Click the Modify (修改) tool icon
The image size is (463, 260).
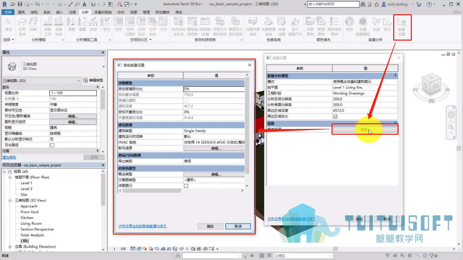(8, 24)
